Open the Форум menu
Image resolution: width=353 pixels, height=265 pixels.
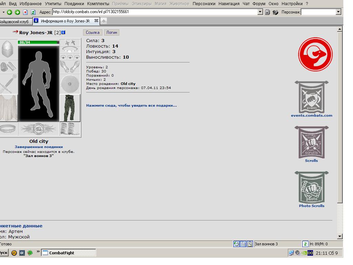(259, 4)
